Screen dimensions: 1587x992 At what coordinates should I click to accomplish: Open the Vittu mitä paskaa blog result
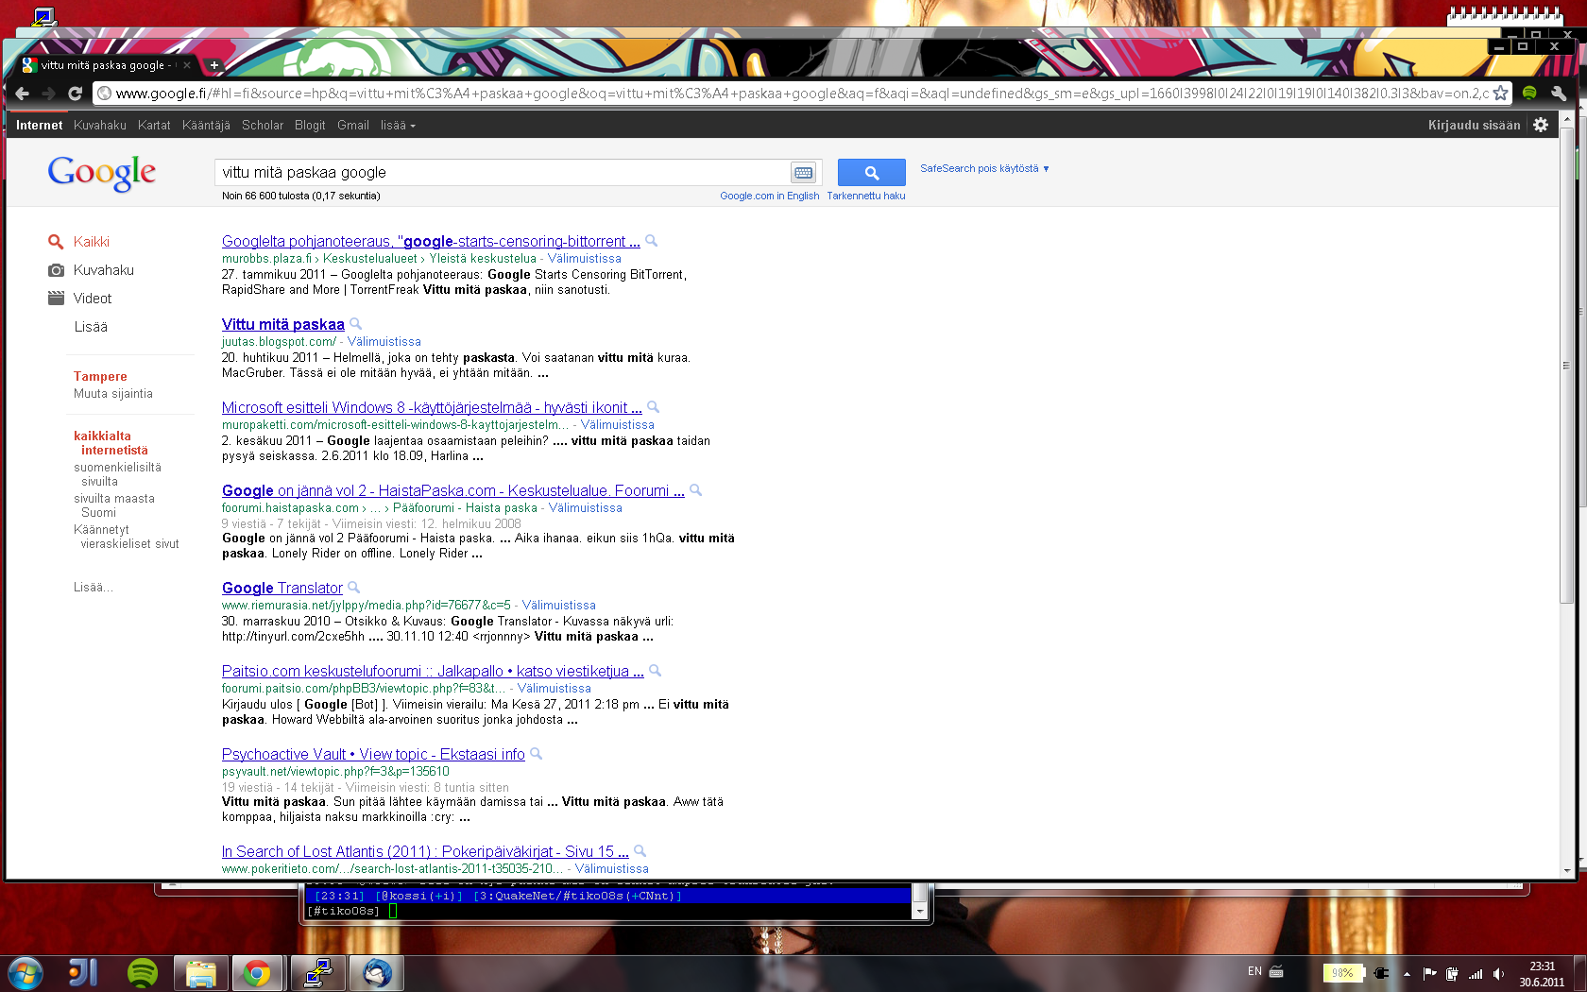[x=282, y=325]
